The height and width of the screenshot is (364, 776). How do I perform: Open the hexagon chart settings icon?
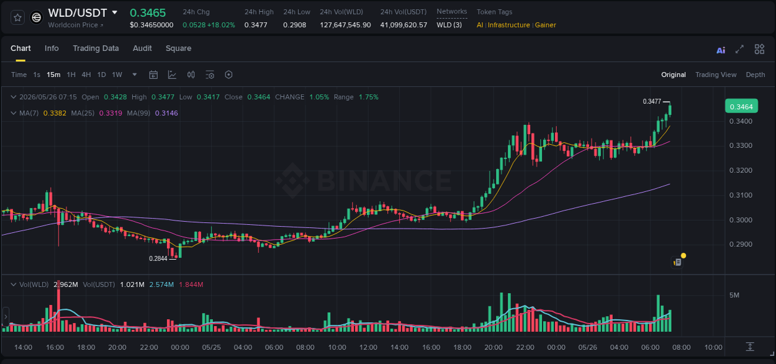228,75
